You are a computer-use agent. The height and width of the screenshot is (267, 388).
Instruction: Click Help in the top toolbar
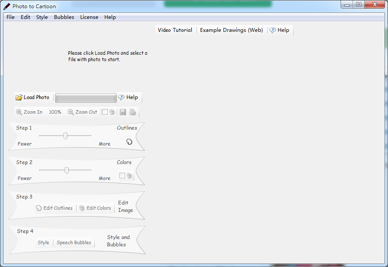[x=280, y=30]
